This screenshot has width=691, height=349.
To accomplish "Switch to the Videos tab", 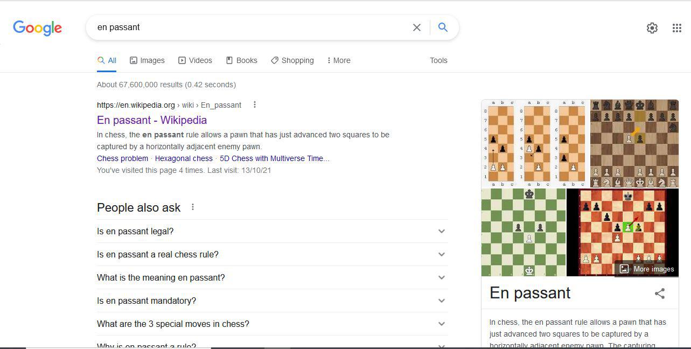I will click(195, 60).
